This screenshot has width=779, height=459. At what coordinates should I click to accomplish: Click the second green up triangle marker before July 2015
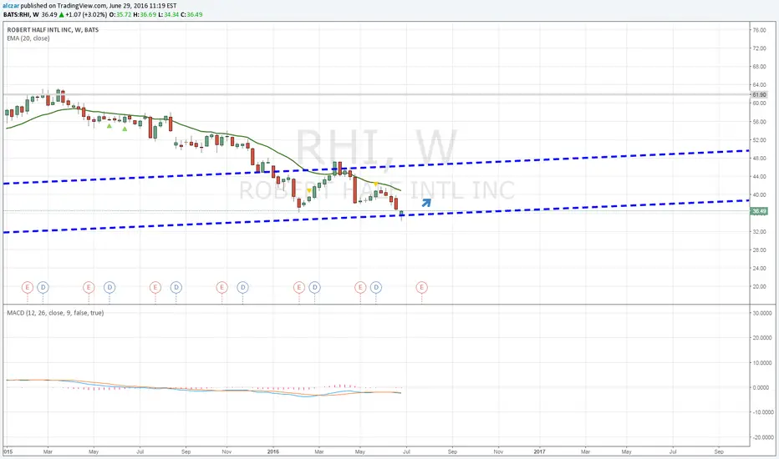click(x=125, y=129)
